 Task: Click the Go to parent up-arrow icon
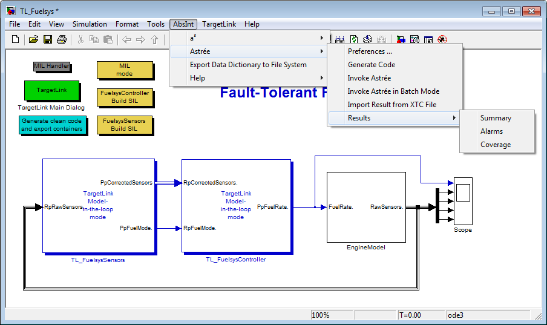pyautogui.click(x=154, y=39)
